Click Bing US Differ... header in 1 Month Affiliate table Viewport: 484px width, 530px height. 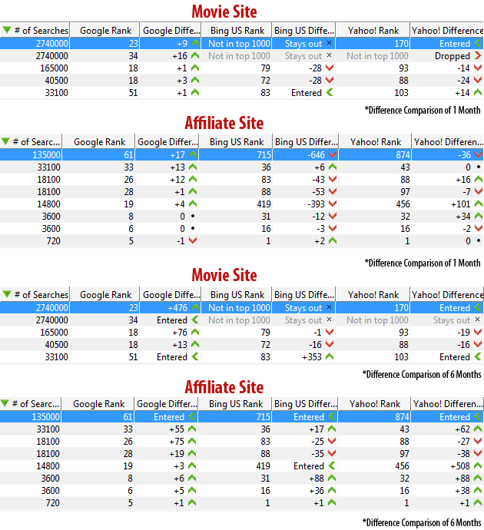306,142
